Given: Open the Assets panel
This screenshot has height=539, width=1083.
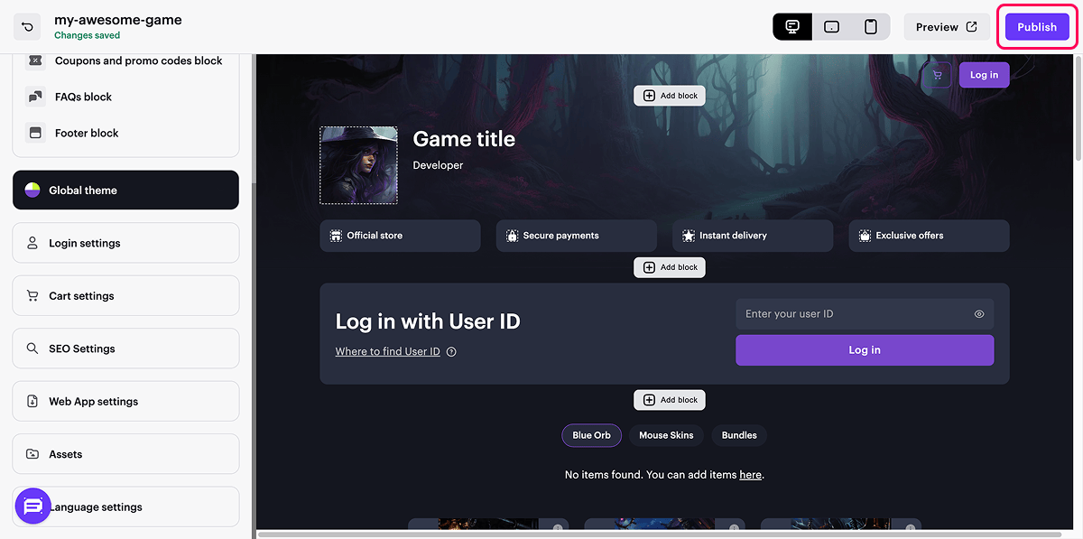Looking at the screenshot, I should pyautogui.click(x=125, y=454).
